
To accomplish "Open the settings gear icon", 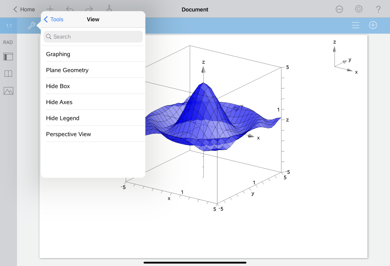I will click(359, 9).
